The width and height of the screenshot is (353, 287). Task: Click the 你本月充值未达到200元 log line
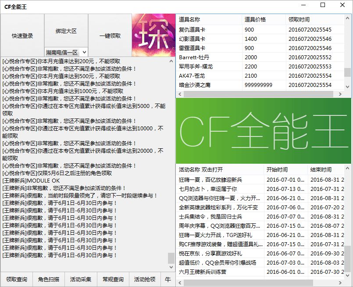61,61
